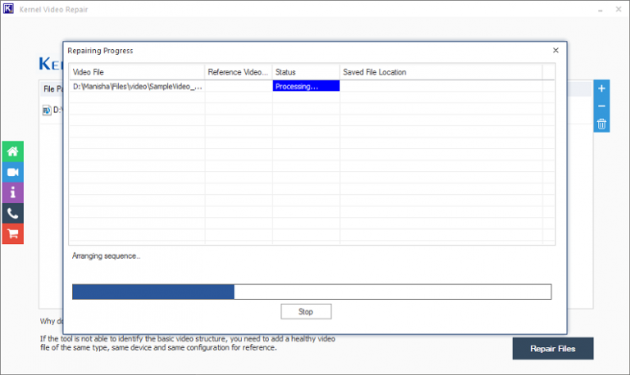
Task: Open the phone contact sidebar icon
Action: pyautogui.click(x=12, y=213)
